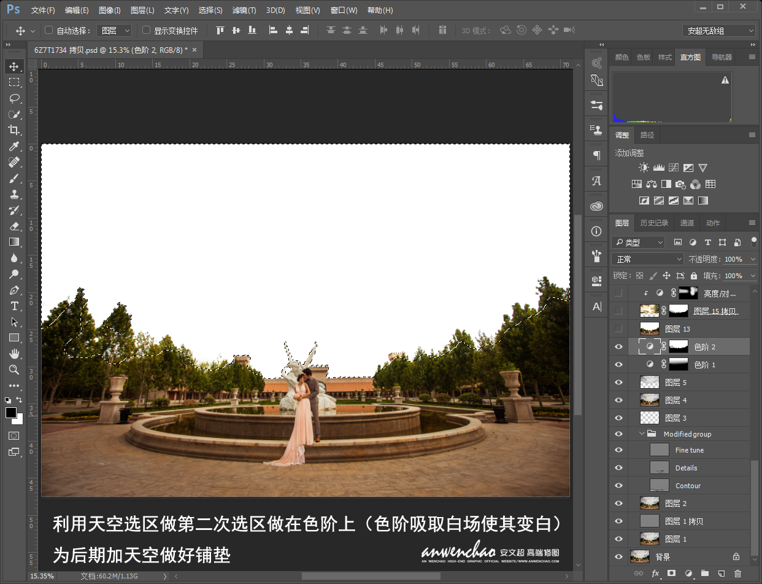Screen dimensions: 762x584
Task: Select the Lasso tool
Action: click(x=14, y=98)
